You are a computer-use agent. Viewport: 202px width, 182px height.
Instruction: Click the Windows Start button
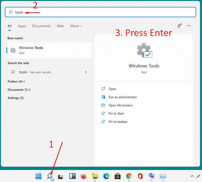pyautogui.click(x=38, y=176)
